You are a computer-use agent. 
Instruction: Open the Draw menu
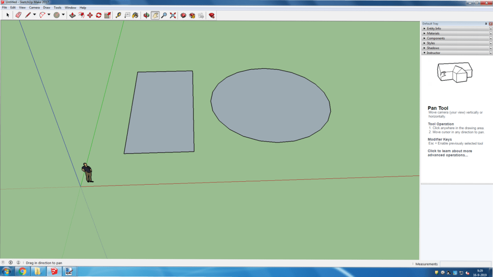pyautogui.click(x=46, y=8)
